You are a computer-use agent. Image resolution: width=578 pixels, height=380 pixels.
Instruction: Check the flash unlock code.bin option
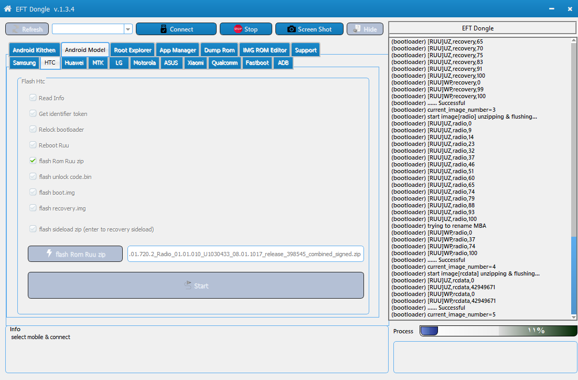click(33, 177)
